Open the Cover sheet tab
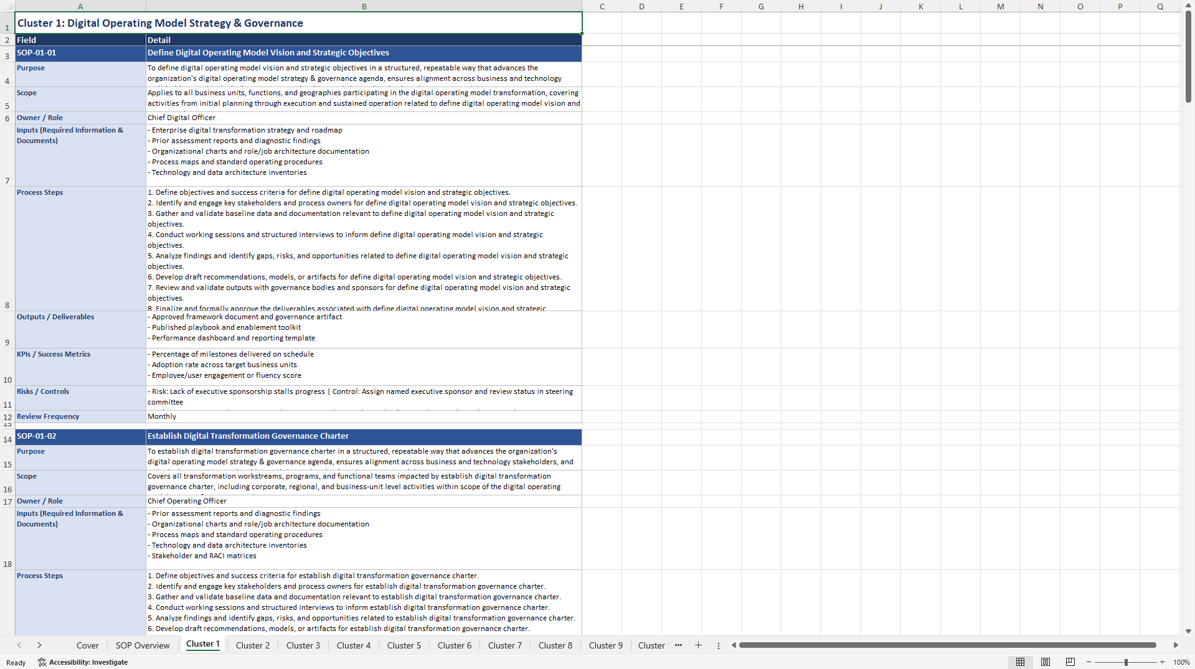Screen dimensions: 1195x669 [x=88, y=645]
